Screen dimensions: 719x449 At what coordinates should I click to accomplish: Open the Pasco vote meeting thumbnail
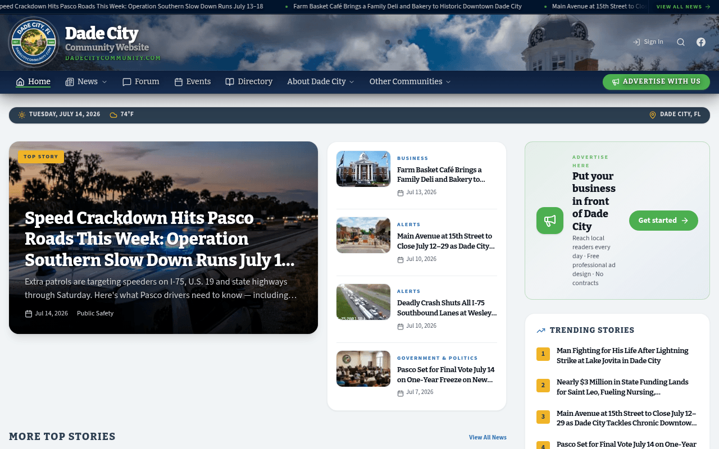click(x=363, y=369)
